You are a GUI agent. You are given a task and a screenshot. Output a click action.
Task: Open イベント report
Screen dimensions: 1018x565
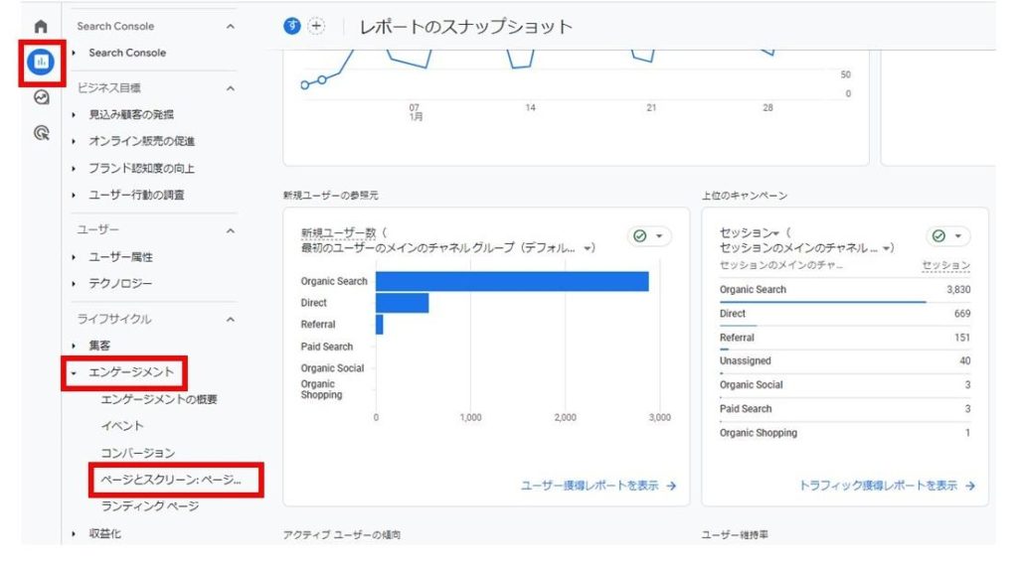(122, 426)
